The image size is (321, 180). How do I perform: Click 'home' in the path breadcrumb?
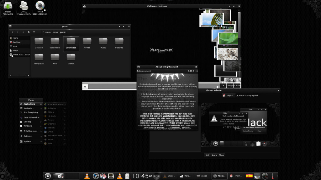pos(55,32)
